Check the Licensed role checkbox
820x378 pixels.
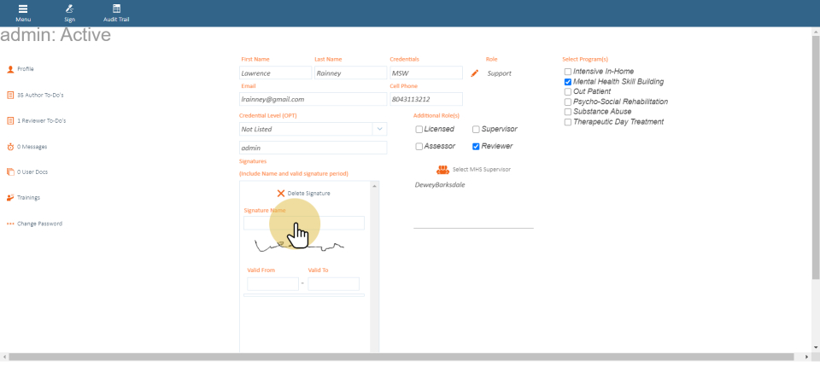pos(419,130)
